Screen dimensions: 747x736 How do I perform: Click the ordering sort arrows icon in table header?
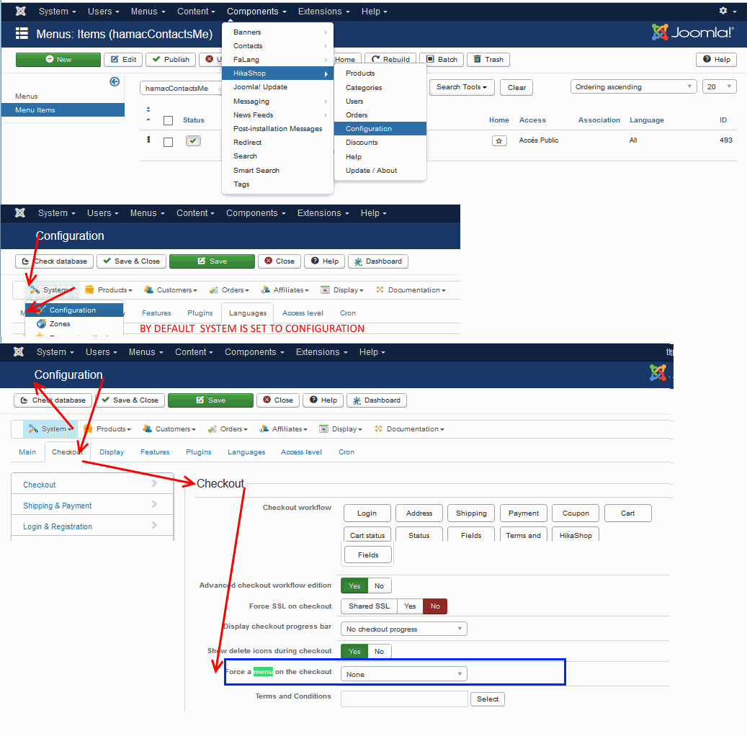148,114
